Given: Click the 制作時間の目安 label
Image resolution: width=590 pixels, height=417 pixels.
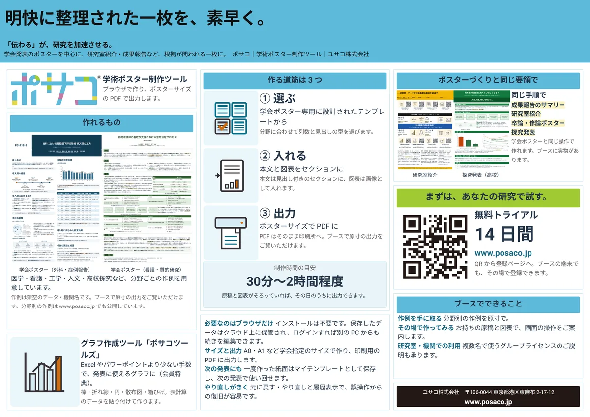Looking at the screenshot, I should click(x=295, y=268).
